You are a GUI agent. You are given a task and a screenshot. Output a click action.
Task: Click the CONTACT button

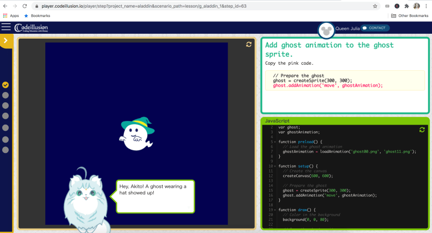pyautogui.click(x=375, y=28)
